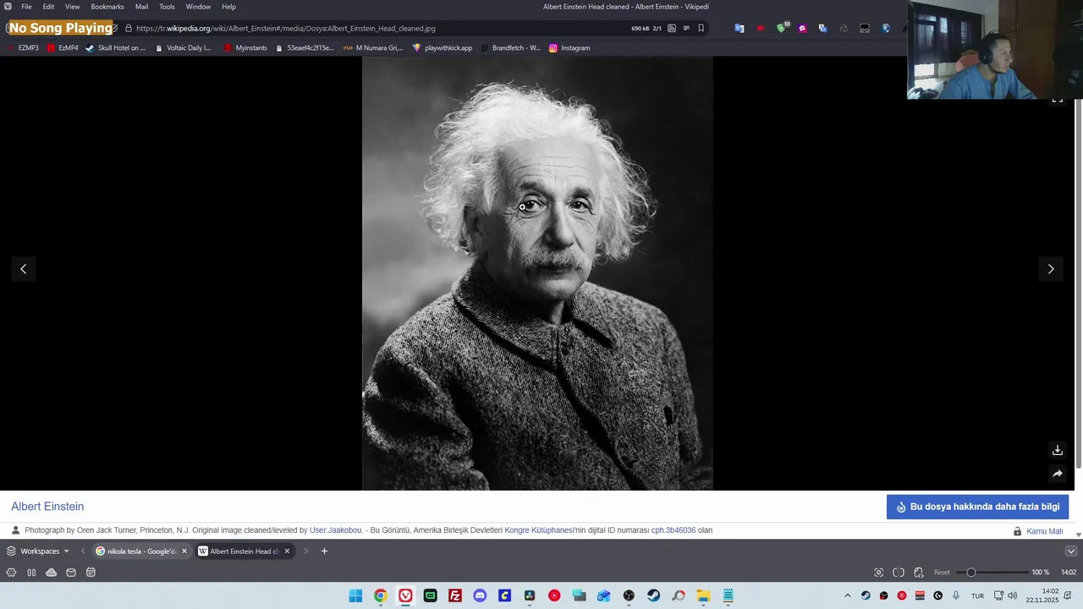Open the glasses-shaped extension icon
Viewport: 1083px width, 609px height.
point(865,28)
